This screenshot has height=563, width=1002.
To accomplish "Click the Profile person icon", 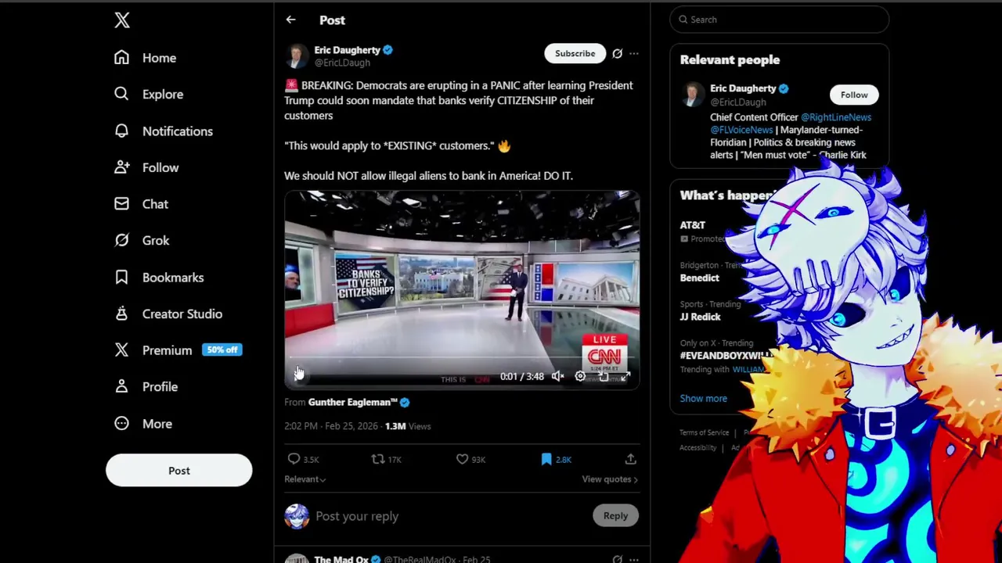I will [x=121, y=386].
